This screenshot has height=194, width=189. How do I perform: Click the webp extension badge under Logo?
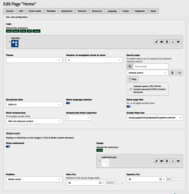click(36, 31)
